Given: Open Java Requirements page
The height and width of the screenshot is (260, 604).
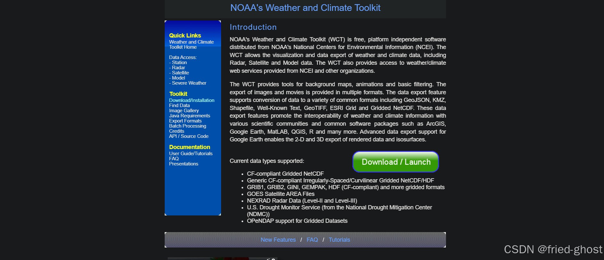Looking at the screenshot, I should (x=190, y=116).
